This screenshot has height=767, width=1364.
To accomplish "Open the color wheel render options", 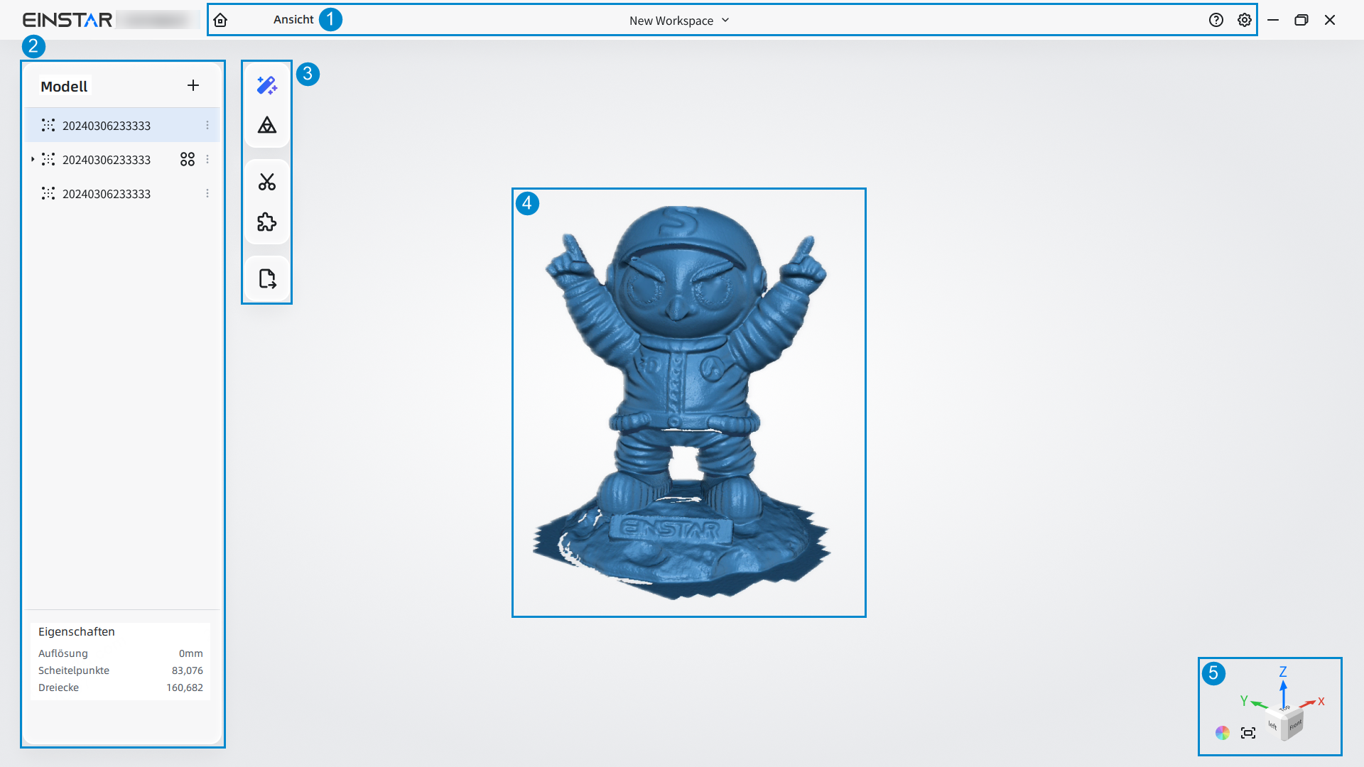I will [1223, 733].
